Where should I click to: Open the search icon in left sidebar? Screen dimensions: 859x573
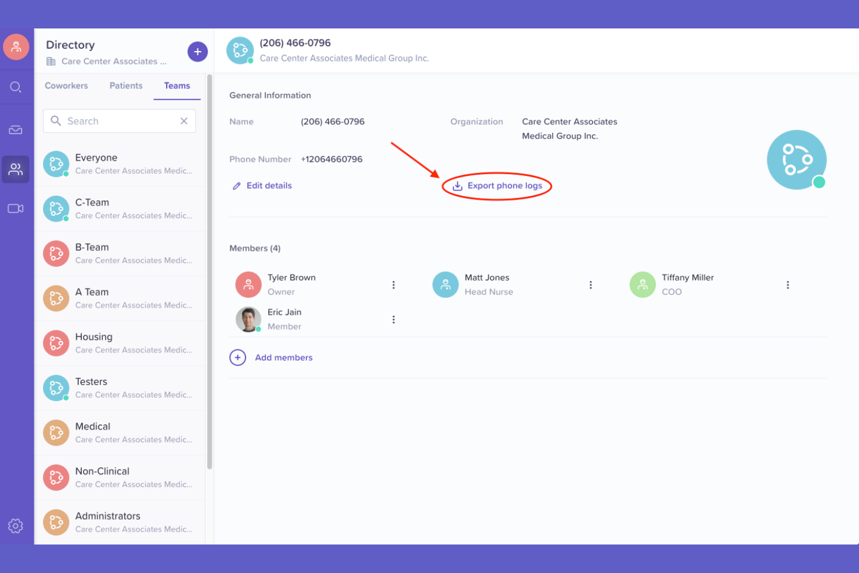click(x=16, y=87)
